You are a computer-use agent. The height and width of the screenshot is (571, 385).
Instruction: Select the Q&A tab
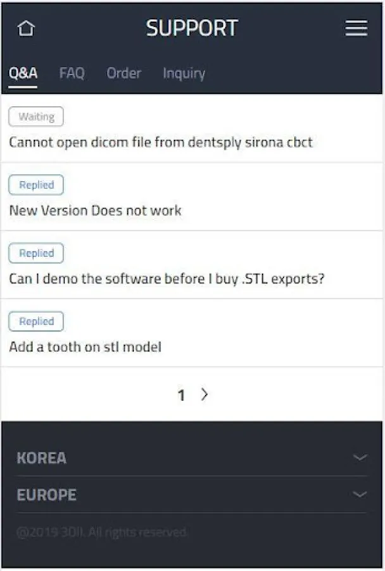pos(23,73)
